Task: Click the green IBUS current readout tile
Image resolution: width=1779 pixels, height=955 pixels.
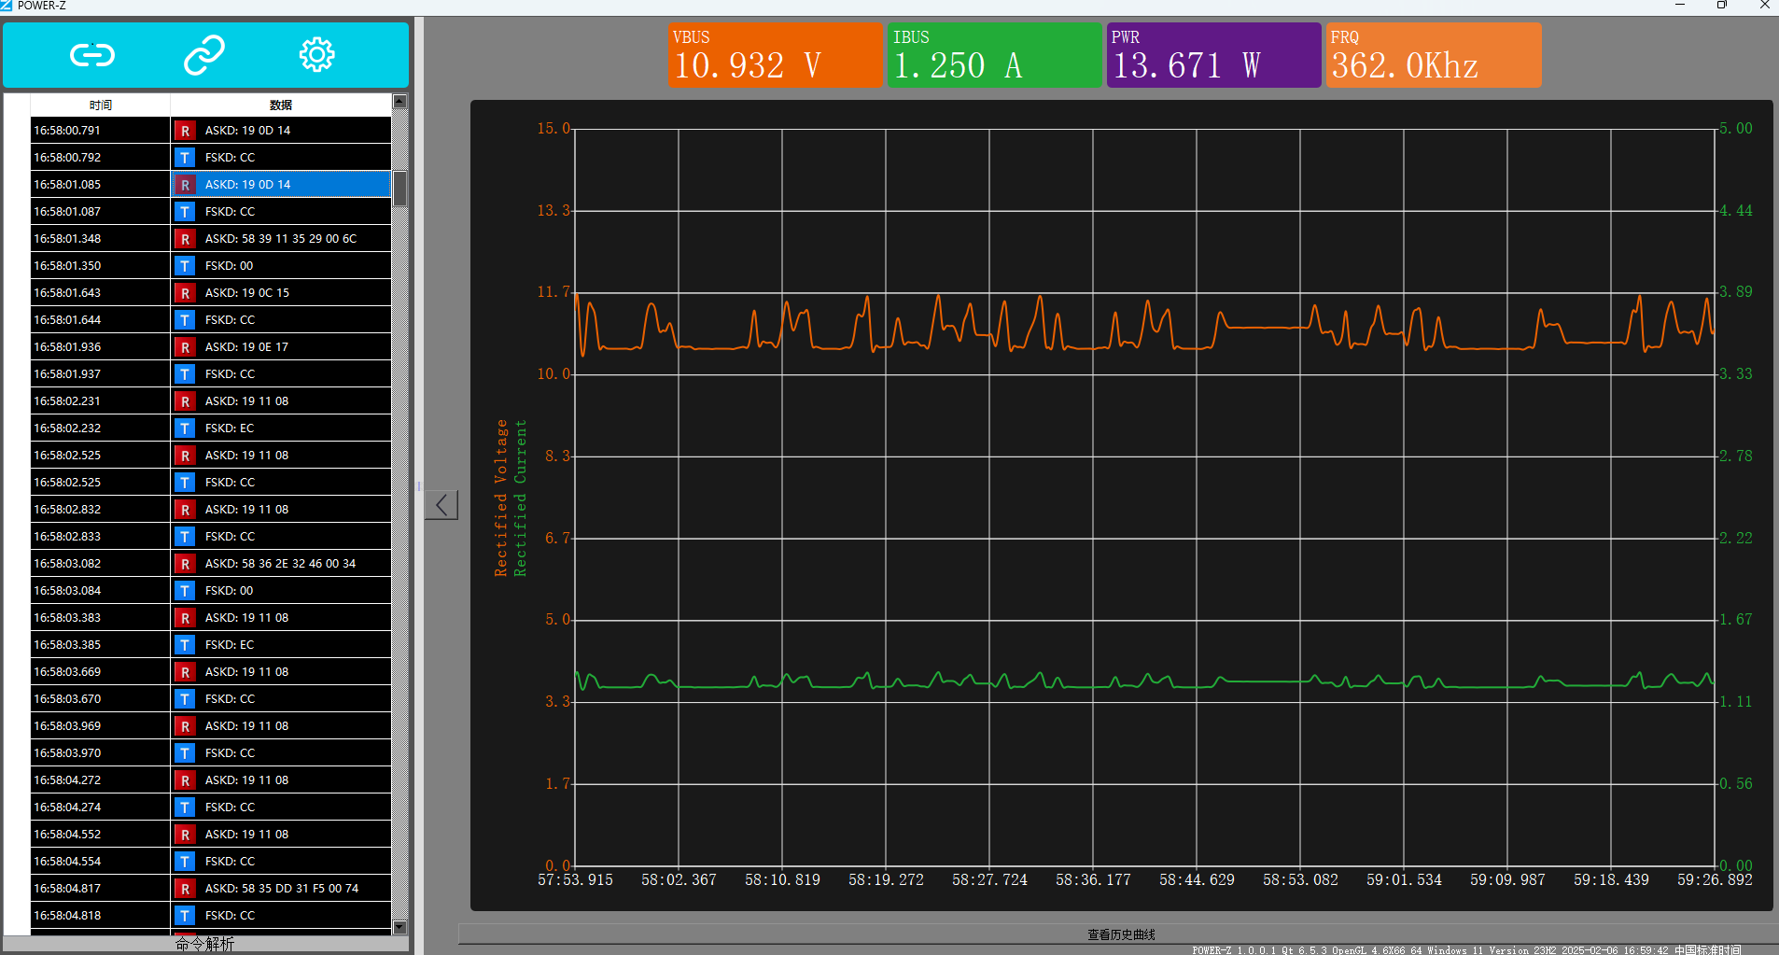Action: (x=995, y=55)
